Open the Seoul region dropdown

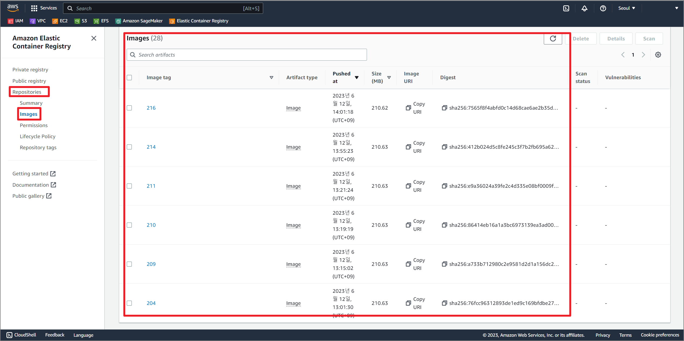coord(627,8)
